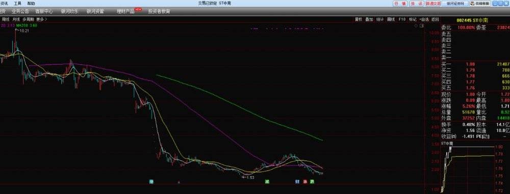Click the green 涨 marker below the chart
Screen dimensions: 510x194
tap(267, 181)
